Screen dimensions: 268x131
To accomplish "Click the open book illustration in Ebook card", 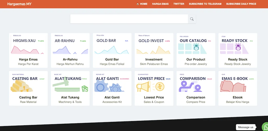I will [x=233, y=86].
